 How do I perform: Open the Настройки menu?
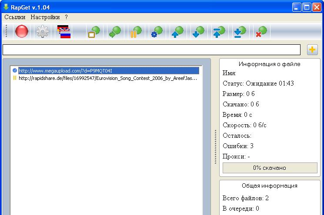coord(45,17)
